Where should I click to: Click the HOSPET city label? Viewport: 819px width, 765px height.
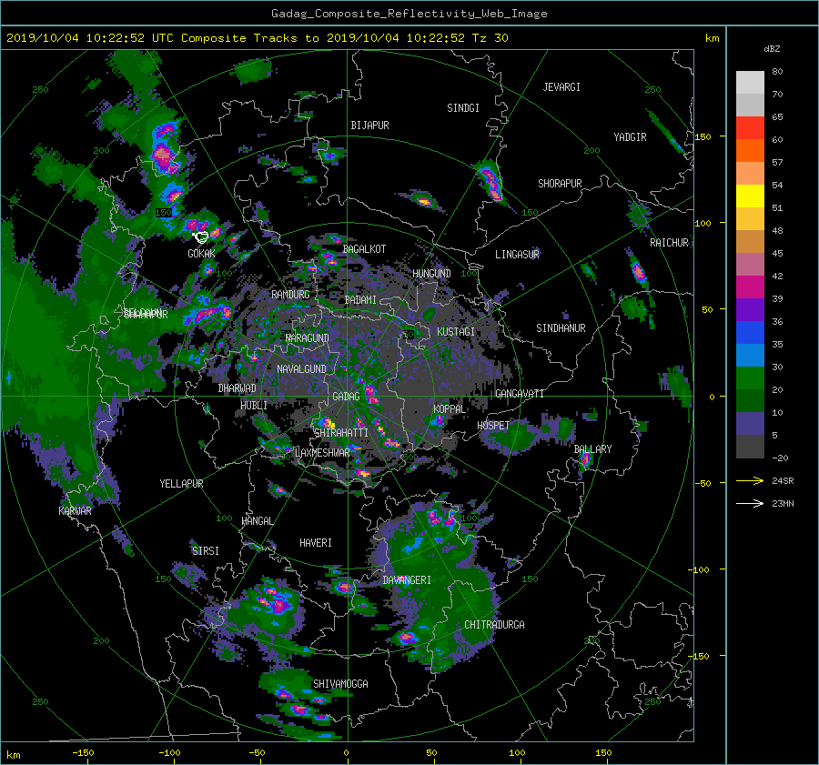pos(493,426)
